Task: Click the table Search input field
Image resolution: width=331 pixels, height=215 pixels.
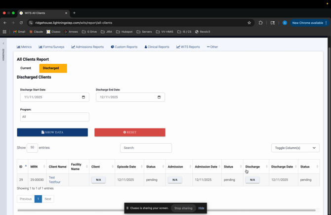Action: point(146,148)
